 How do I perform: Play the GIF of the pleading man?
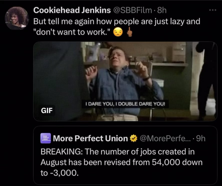pos(125,81)
